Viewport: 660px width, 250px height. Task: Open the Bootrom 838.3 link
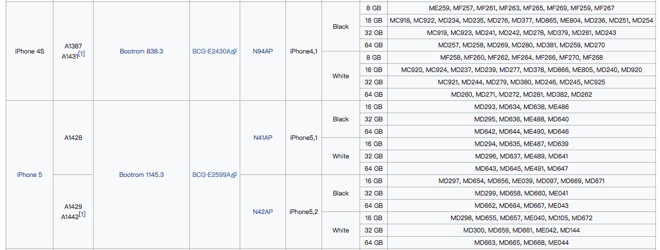pos(141,51)
